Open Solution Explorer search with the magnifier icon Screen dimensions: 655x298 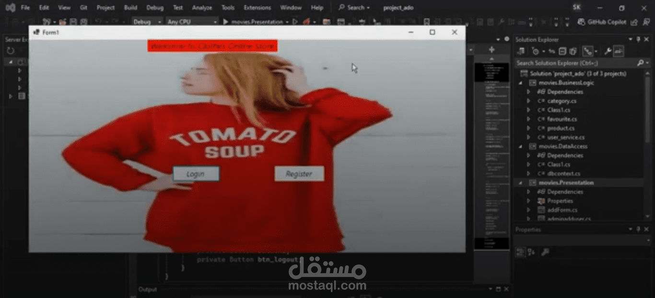(641, 63)
